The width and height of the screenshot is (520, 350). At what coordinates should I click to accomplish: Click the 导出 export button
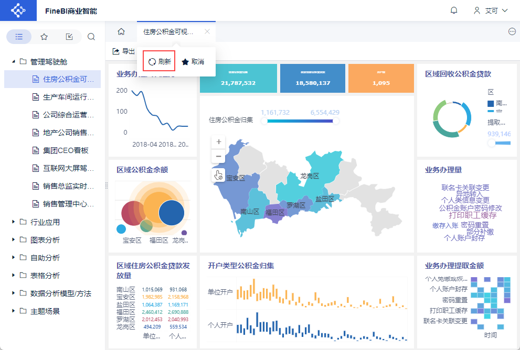tap(124, 51)
